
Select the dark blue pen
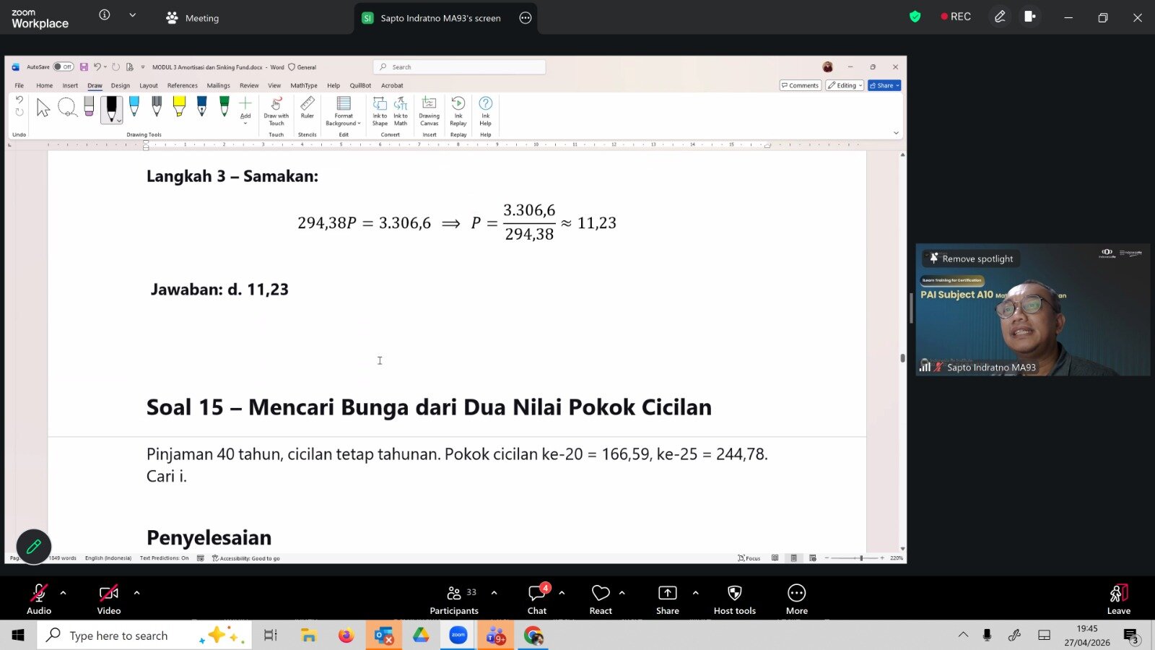[201, 107]
